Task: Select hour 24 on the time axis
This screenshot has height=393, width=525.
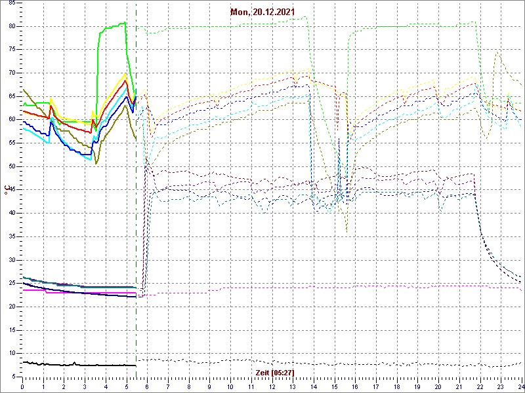Action: 519,386
